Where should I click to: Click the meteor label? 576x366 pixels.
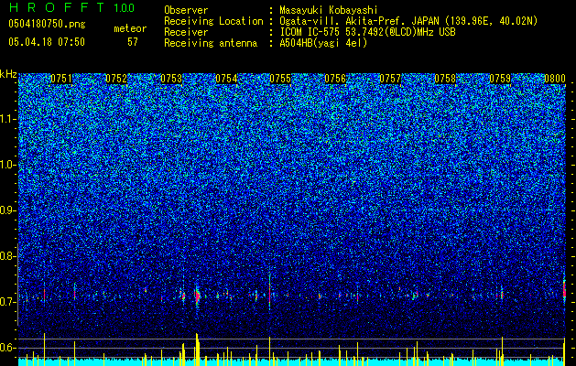[x=130, y=28]
